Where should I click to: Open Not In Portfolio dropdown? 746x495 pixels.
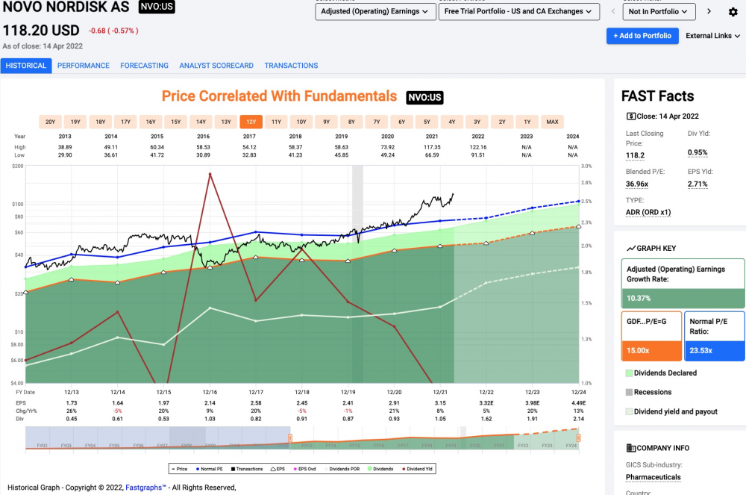659,11
